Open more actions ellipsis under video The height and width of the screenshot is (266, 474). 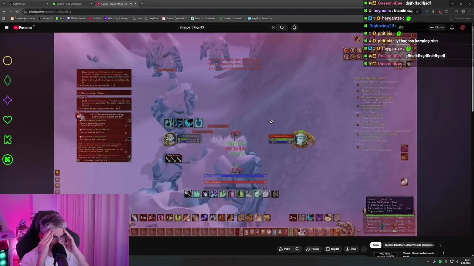point(364,249)
